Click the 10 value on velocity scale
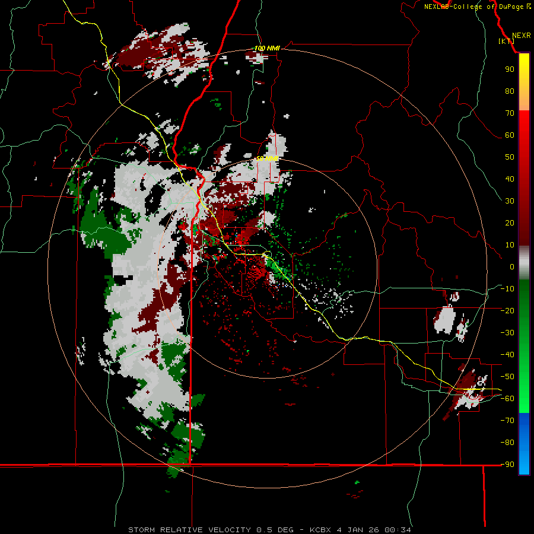The height and width of the screenshot is (534, 534). pos(510,245)
